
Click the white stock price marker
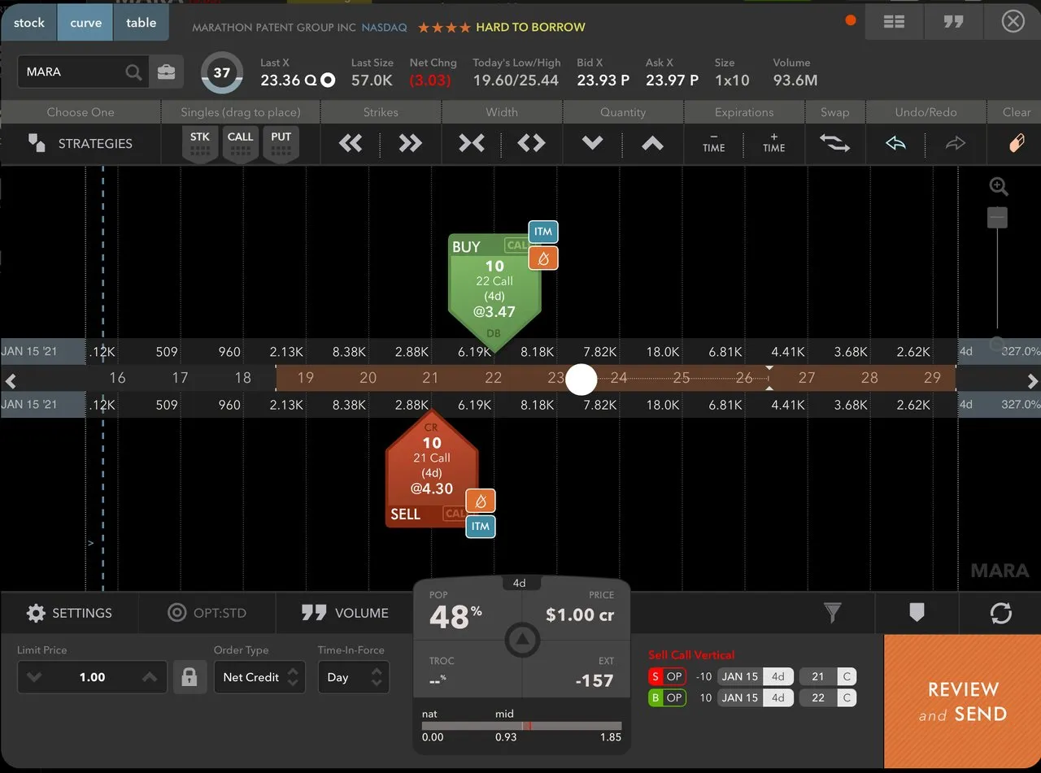pyautogui.click(x=581, y=380)
